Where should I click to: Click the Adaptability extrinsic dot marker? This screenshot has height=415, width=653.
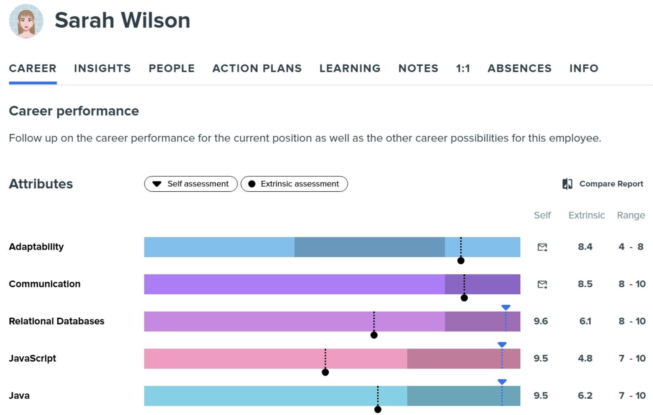[461, 261]
